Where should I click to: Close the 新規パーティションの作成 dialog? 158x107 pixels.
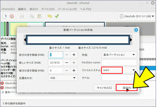tap(136, 30)
